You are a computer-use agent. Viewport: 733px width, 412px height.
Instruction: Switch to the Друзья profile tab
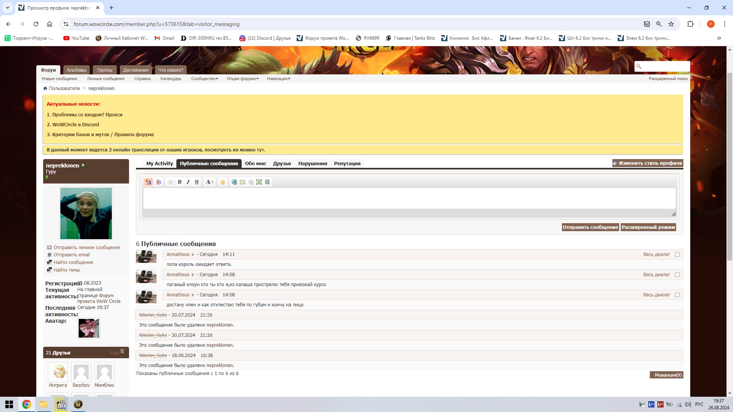coord(282,164)
